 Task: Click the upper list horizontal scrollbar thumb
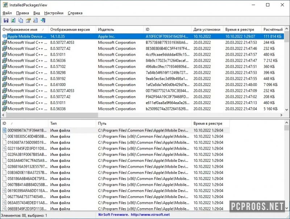[x=52, y=115]
